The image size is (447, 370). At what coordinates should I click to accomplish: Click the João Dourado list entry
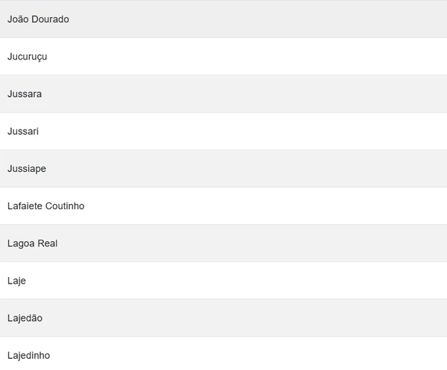coord(38,19)
